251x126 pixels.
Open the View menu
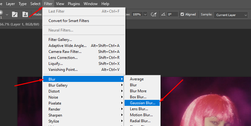[60, 4]
